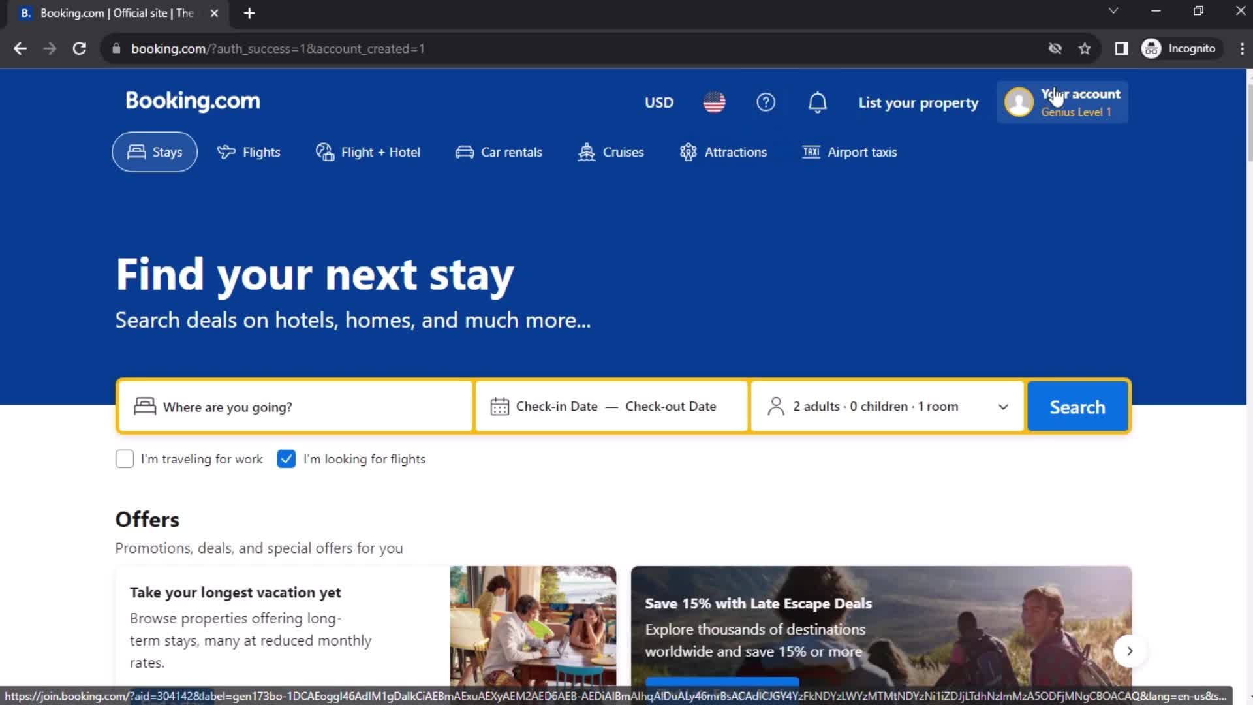
Task: Open the USD currency dropdown
Action: pyautogui.click(x=658, y=102)
